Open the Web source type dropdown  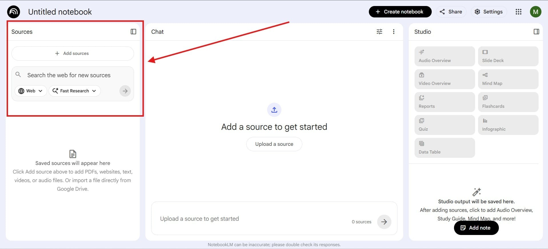tap(31, 91)
